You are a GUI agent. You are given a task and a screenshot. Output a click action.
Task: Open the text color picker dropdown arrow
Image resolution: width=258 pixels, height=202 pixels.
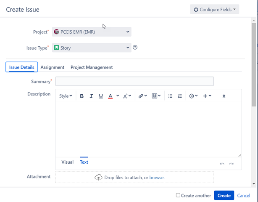coord(118,96)
